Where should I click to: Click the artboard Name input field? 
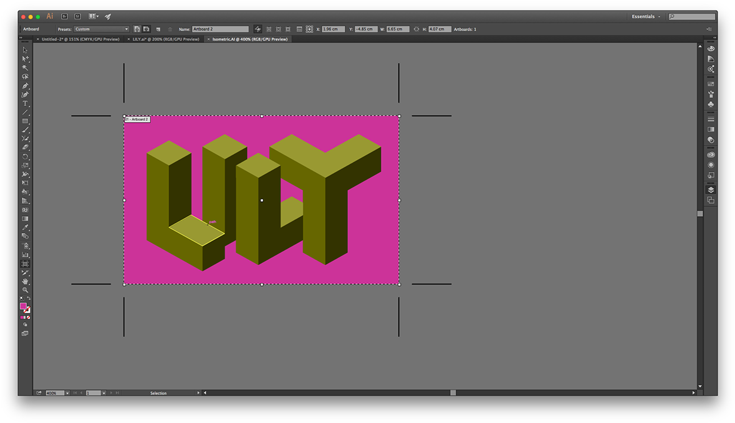click(220, 29)
